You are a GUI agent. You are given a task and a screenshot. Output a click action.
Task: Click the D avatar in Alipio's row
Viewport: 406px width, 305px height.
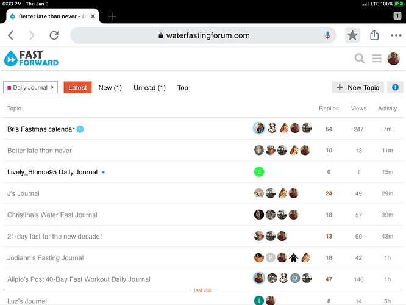(295, 278)
